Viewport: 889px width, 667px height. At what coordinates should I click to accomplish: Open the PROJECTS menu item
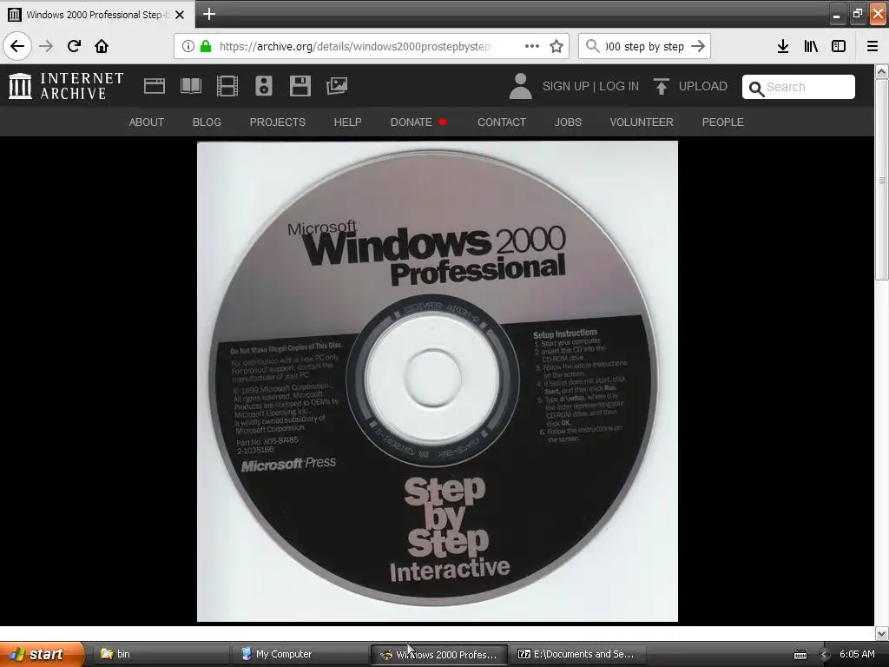pos(278,122)
